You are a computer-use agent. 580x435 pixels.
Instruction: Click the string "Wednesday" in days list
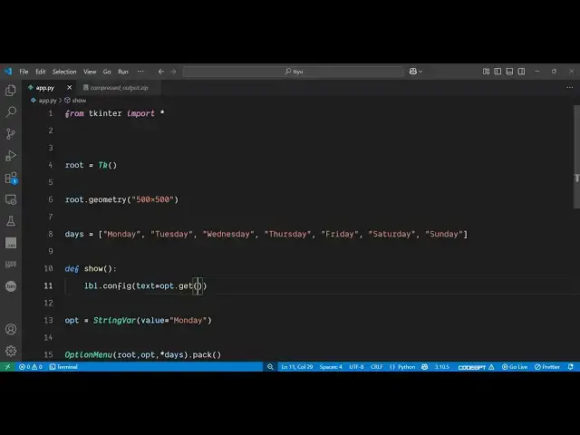228,234
